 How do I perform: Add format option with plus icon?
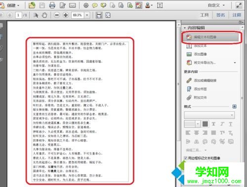coord(235,107)
